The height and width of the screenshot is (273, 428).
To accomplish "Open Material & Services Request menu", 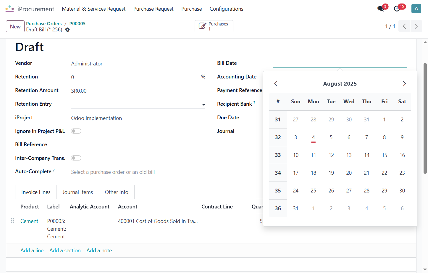I will (x=94, y=9).
